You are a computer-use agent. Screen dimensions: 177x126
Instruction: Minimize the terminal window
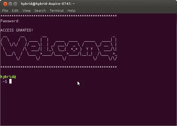coord(10,4)
